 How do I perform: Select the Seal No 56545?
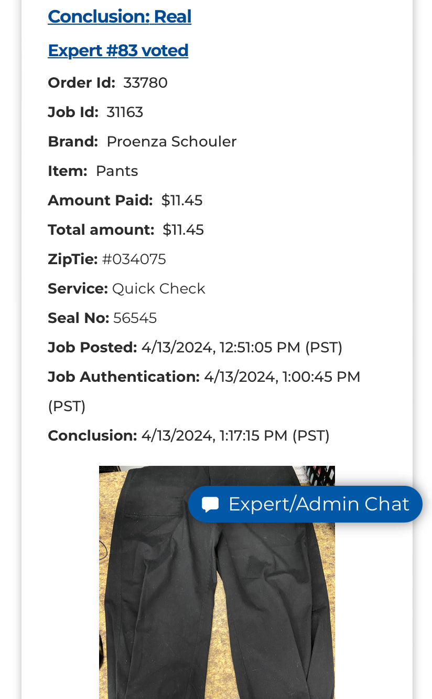pyautogui.click(x=135, y=318)
